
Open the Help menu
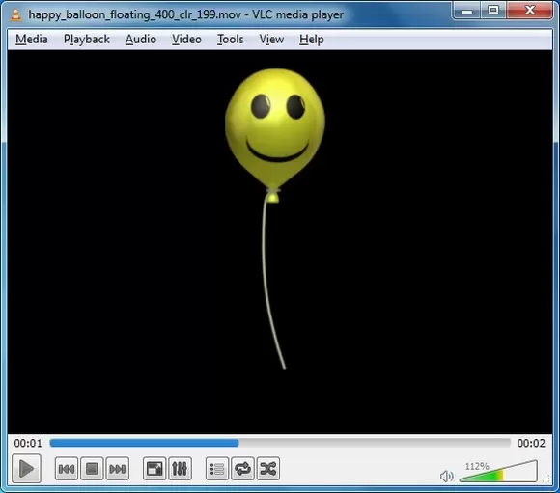click(x=312, y=39)
